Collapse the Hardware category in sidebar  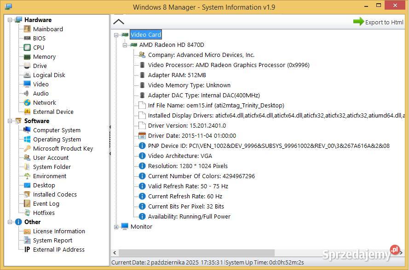[x=10, y=20]
